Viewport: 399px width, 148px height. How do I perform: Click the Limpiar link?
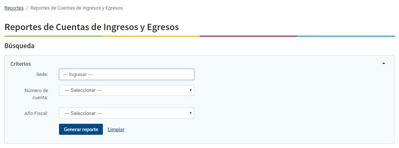[116, 129]
